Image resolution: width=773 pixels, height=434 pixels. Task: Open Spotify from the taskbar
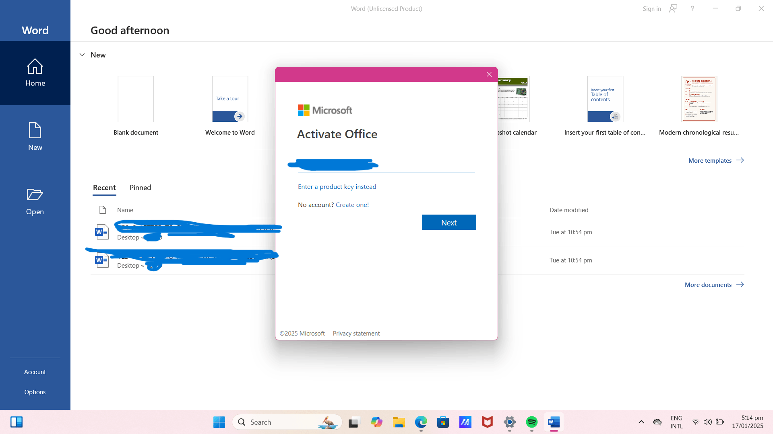531,422
